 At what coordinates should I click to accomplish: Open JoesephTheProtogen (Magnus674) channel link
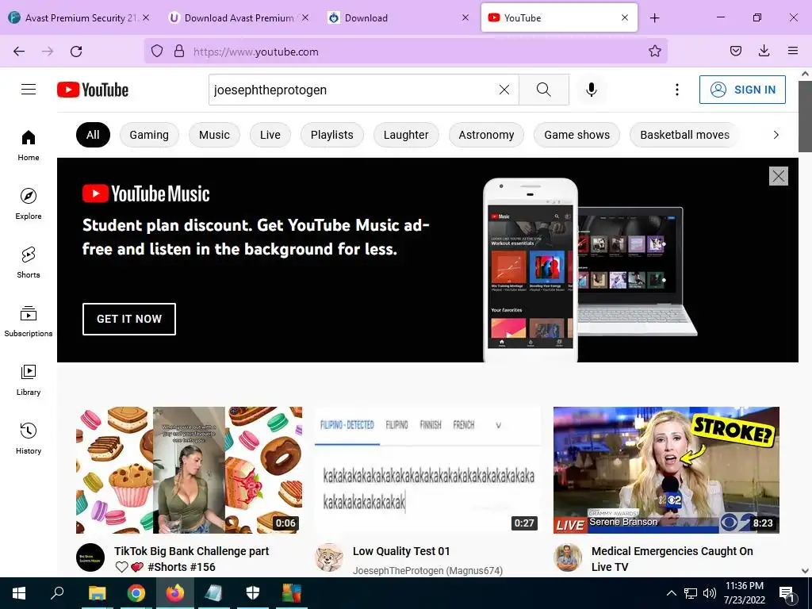click(x=427, y=571)
